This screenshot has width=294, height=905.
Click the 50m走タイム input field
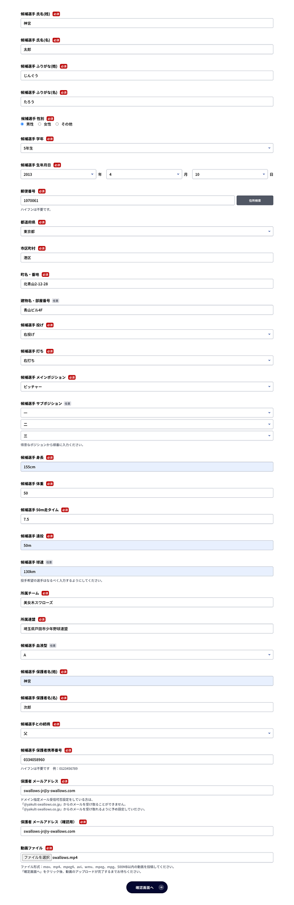147,519
